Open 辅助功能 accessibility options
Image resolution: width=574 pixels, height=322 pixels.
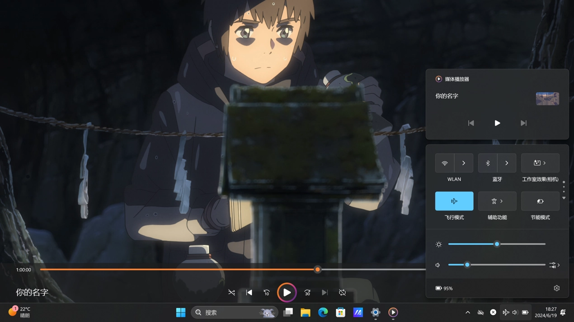click(x=497, y=201)
